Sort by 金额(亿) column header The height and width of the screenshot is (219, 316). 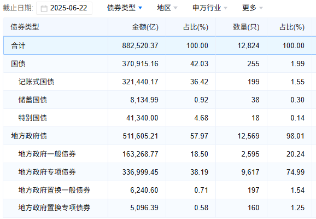145,27
